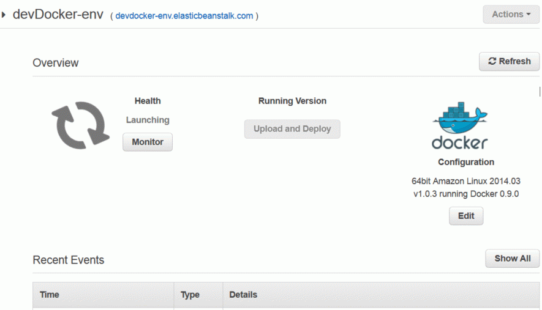Click the circular arrows icon in Refresh
Image resolution: width=542 pixels, height=310 pixels.
[492, 61]
